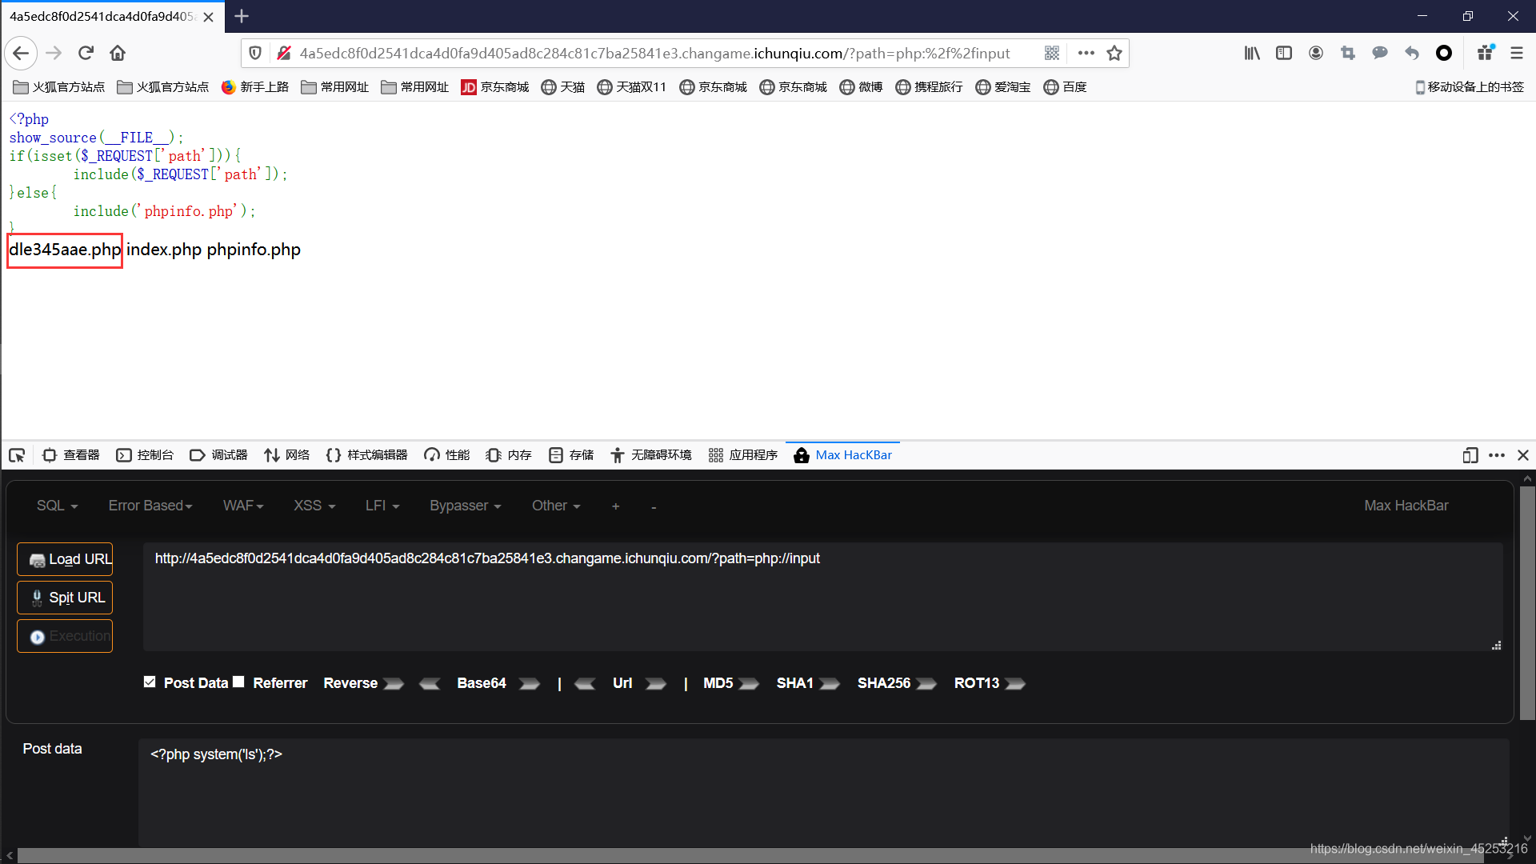This screenshot has width=1536, height=864.
Task: Show the QR code for this page
Action: coord(1052,53)
